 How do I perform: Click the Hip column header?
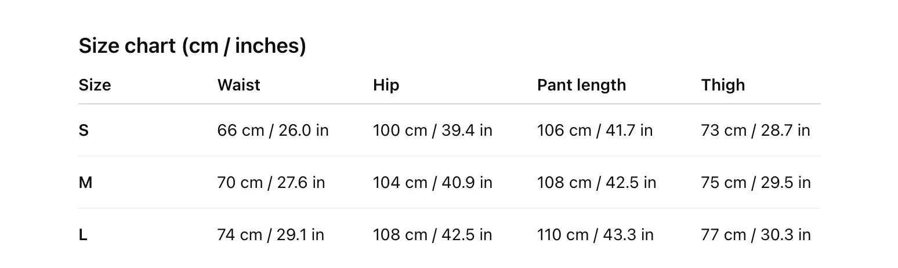386,85
